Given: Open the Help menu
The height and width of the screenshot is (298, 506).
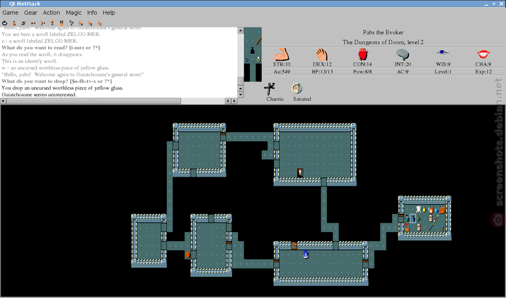Looking at the screenshot, I should 109,13.
